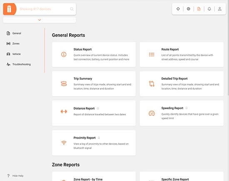
Task: Open the Proximity Report title
Action: [85, 138]
